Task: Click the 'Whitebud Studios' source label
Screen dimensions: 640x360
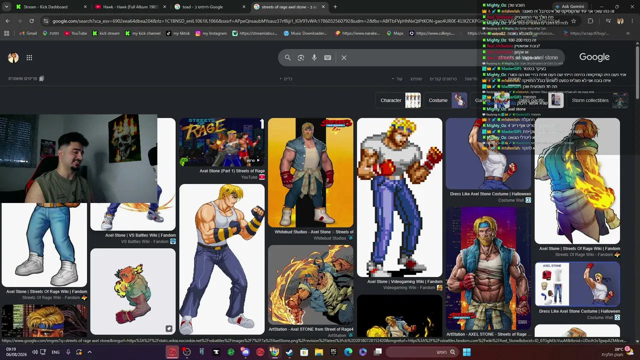Action: coord(330,238)
